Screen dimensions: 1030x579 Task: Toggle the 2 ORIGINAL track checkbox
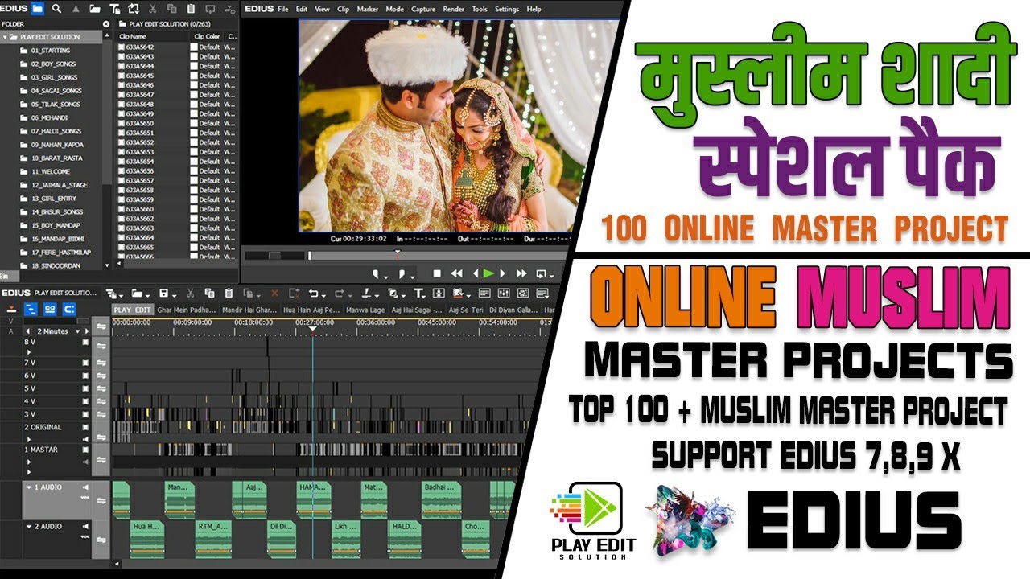(x=85, y=428)
